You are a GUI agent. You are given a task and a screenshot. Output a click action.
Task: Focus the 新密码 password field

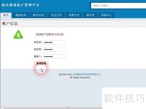[x=55, y=49]
